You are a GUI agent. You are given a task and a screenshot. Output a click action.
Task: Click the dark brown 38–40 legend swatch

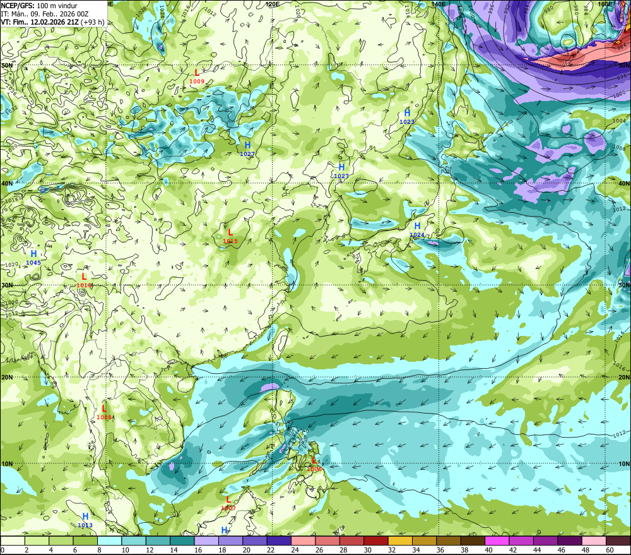click(473, 540)
